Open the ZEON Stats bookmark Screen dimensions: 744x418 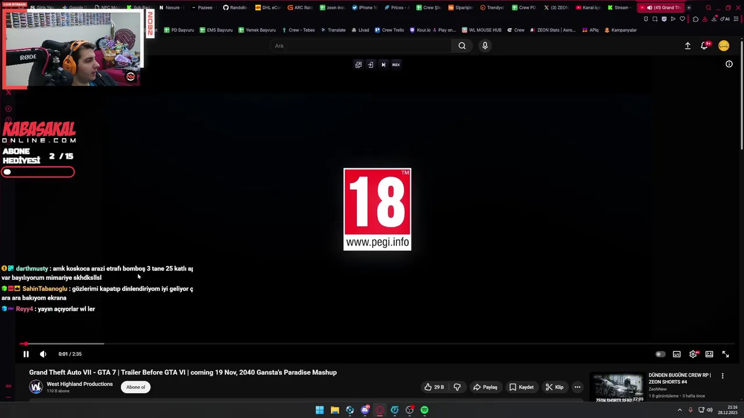point(553,30)
